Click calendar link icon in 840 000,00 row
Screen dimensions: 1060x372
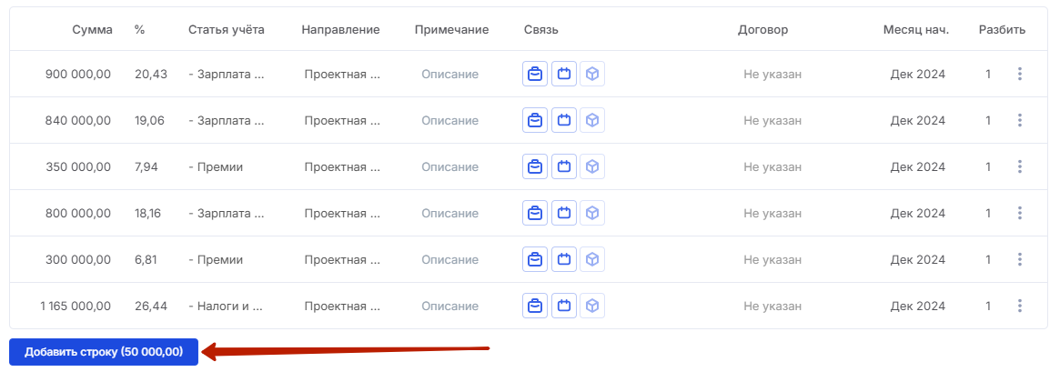564,120
